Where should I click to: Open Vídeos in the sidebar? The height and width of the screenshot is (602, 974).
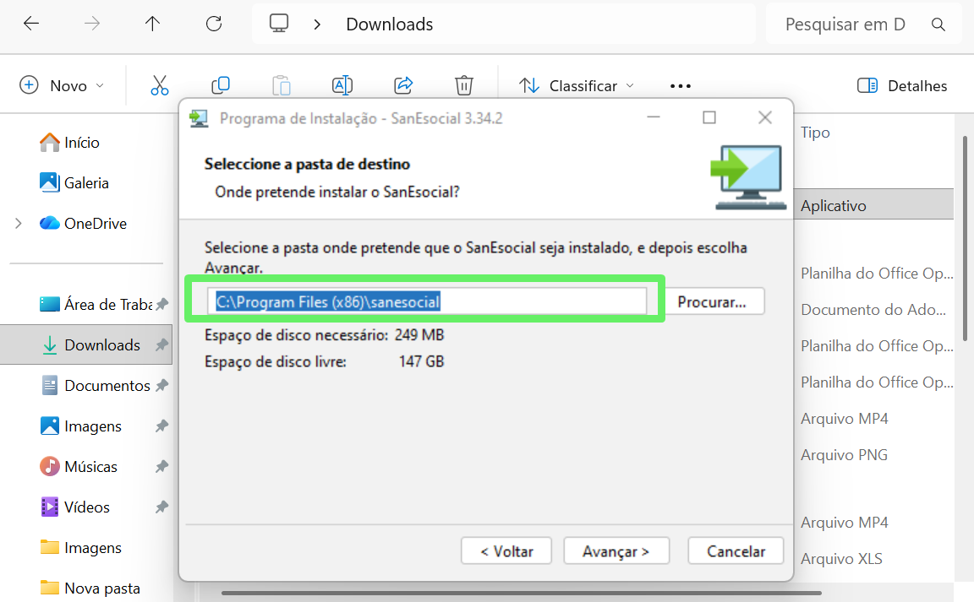74,507
